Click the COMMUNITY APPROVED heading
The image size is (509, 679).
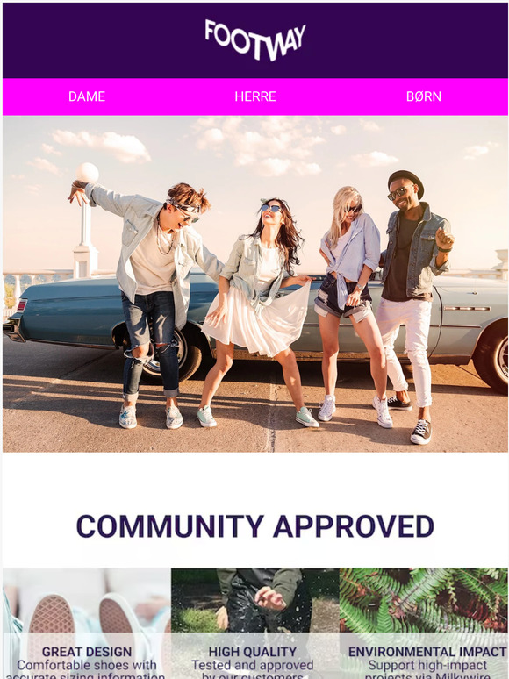255,526
